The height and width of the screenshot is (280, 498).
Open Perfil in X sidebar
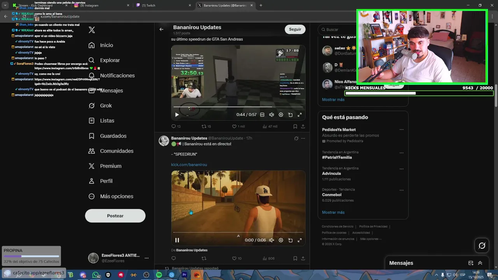click(100, 181)
